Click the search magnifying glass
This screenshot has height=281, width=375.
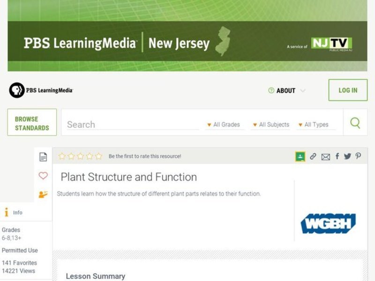(x=355, y=123)
